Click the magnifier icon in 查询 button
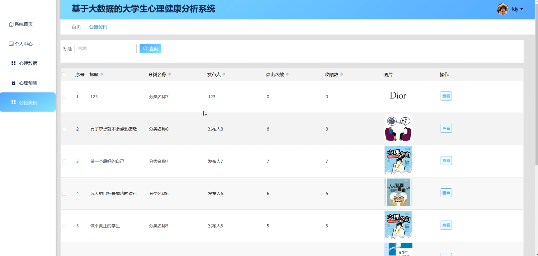Image resolution: width=538 pixels, height=256 pixels. point(145,49)
